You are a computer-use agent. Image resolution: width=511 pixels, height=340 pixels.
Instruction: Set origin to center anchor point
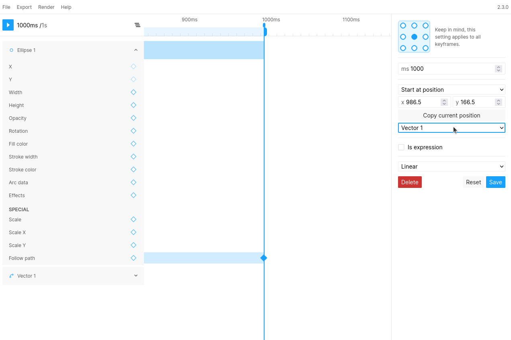click(414, 37)
